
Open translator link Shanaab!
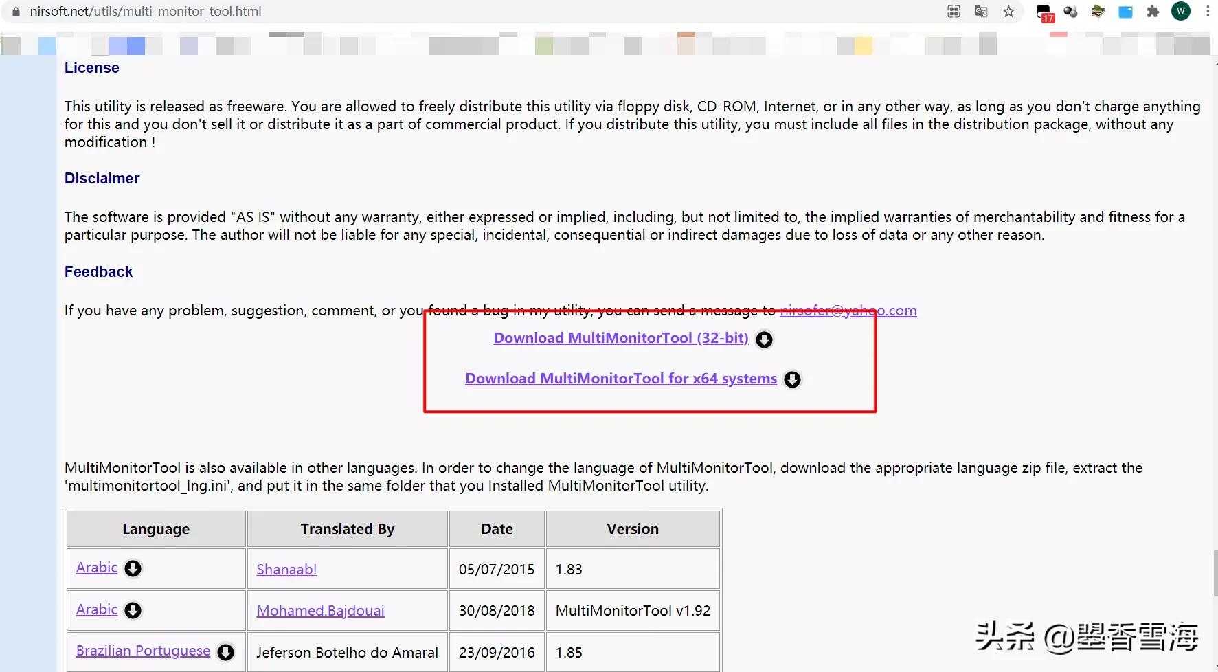(x=286, y=569)
